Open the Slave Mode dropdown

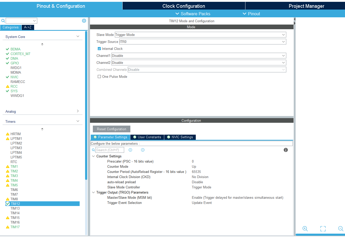click(x=200, y=35)
